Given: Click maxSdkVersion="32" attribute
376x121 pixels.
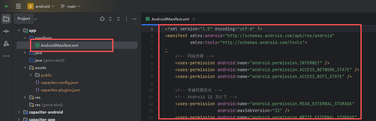Looking at the screenshot, I should point(251,110).
